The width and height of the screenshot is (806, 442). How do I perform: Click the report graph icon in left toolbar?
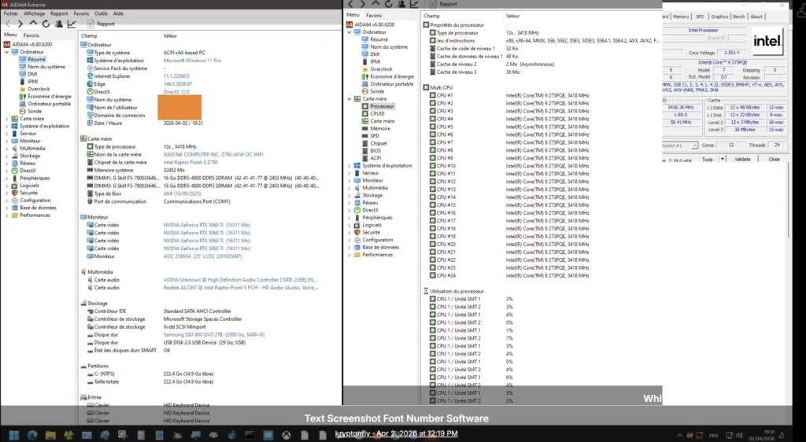[x=72, y=24]
